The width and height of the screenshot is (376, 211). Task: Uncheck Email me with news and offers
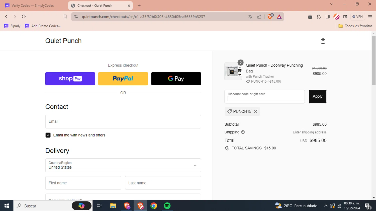click(48, 135)
